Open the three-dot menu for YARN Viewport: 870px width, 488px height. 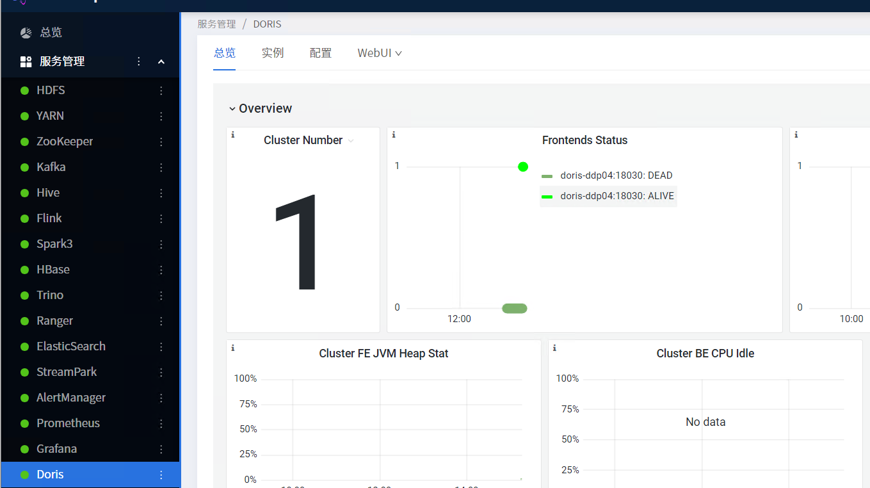pos(161,116)
